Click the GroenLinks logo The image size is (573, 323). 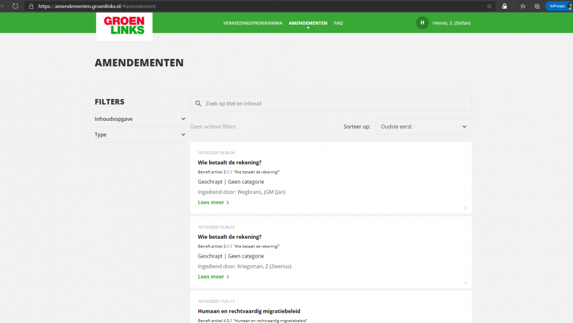coord(124,26)
